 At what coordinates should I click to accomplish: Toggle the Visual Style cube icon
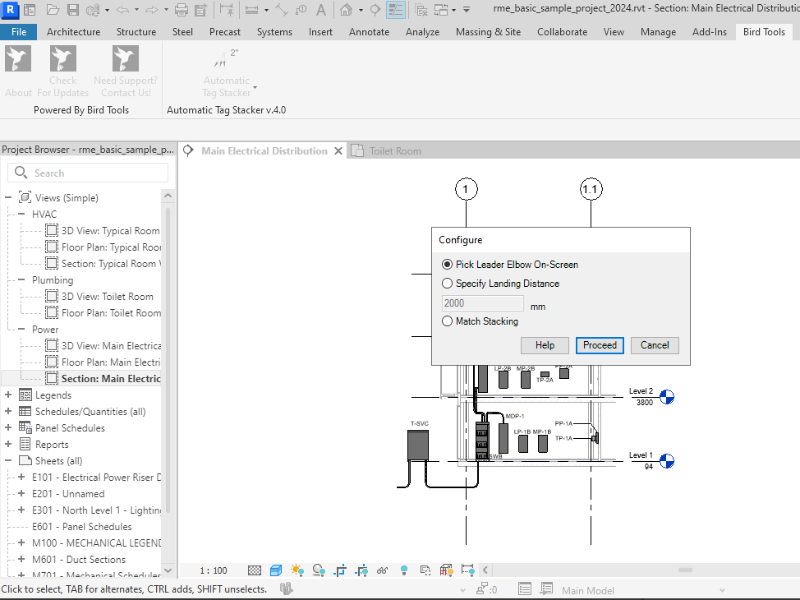coord(276,570)
